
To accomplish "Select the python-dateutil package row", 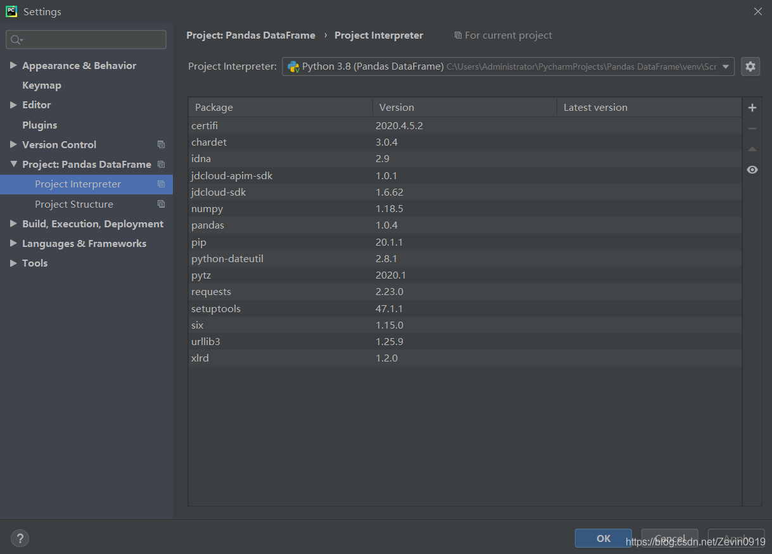I will pyautogui.click(x=465, y=258).
